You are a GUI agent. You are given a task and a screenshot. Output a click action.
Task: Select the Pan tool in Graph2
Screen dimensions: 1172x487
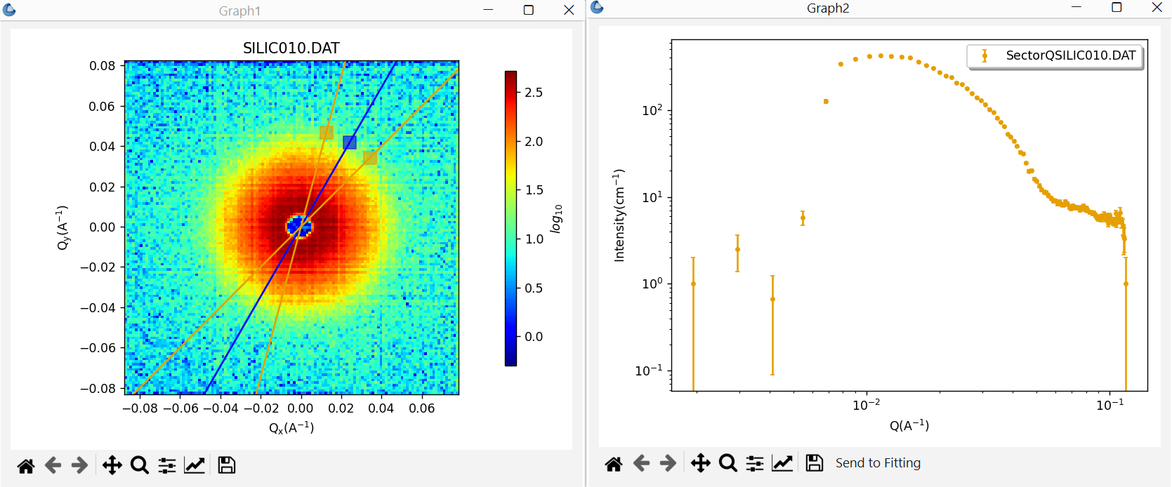(701, 463)
